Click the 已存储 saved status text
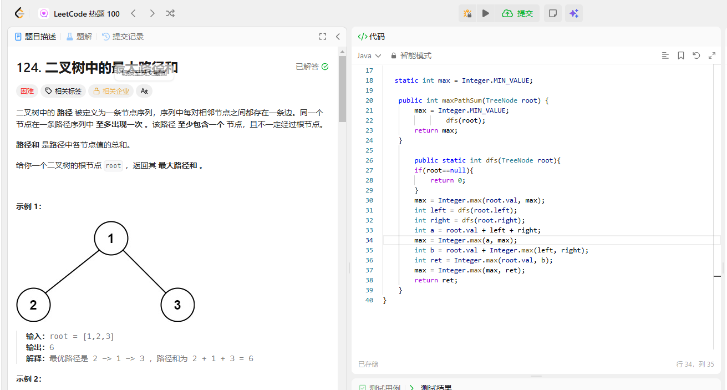The width and height of the screenshot is (727, 390). (368, 364)
